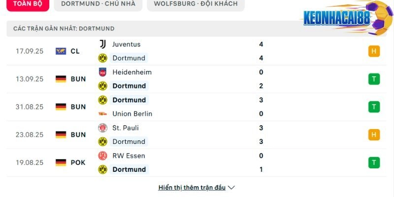Click the Union Berlin club crest
Viewport: 394px width, 197px height.
point(102,114)
